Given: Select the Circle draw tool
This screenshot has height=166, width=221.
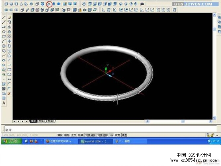Looking at the screenshot, I should (x=4, y=46).
